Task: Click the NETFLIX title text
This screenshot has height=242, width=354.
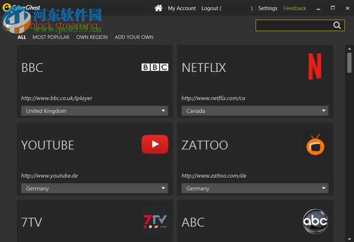Action: 204,68
